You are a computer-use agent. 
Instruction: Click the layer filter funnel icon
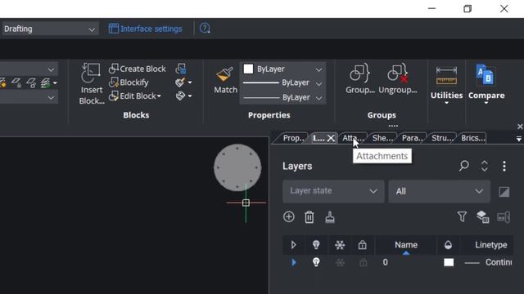coord(462,216)
